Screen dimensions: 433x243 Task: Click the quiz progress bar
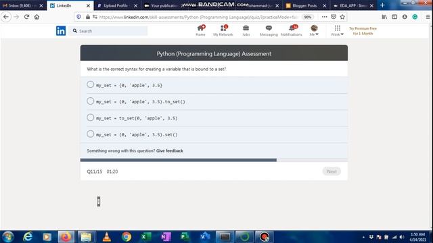214,160
